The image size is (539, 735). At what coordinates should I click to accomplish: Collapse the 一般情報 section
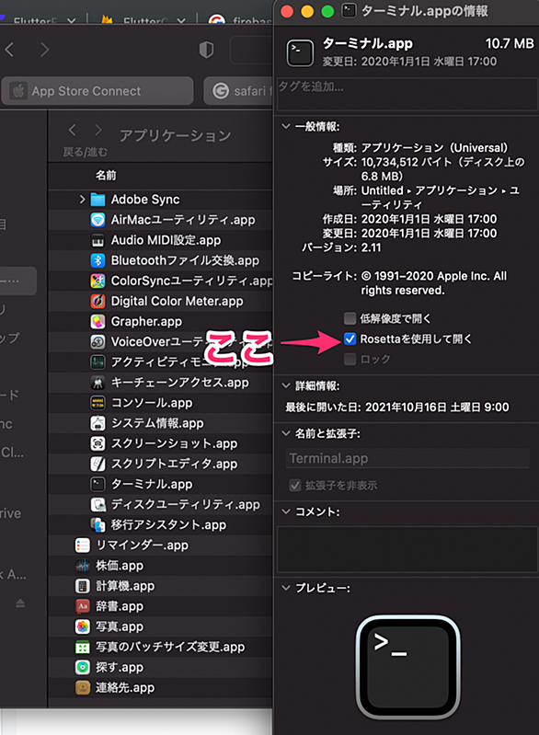coord(285,126)
